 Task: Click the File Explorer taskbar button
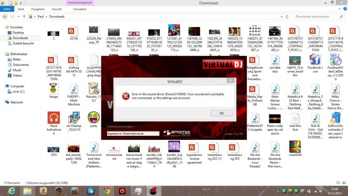click(27, 191)
